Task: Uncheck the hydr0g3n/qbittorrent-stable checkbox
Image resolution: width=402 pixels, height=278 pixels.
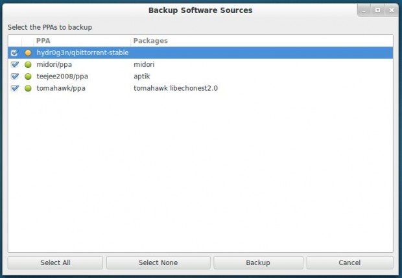Action: tap(15, 52)
